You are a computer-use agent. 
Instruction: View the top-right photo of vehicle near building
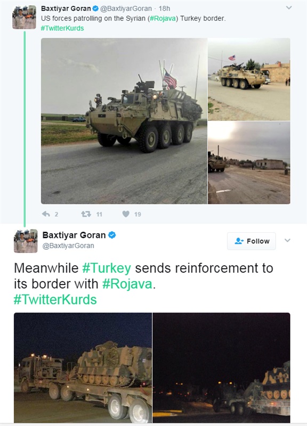click(249, 79)
